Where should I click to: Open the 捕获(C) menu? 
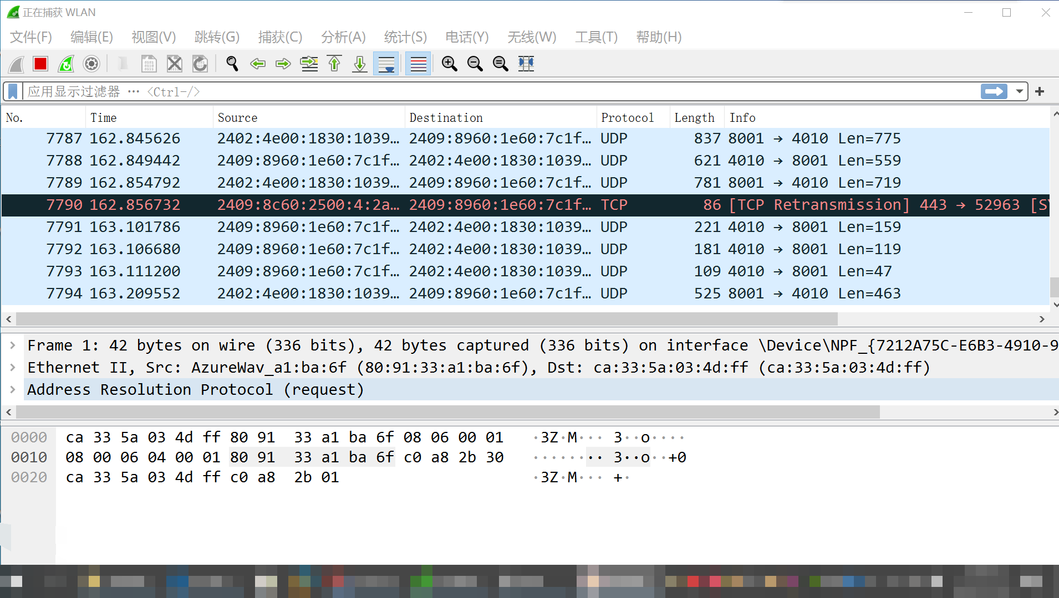pyautogui.click(x=280, y=37)
